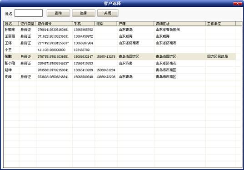This screenshot has width=244, height=170.
Task: Select the customer name 赵坤
Action: coord(8,70)
